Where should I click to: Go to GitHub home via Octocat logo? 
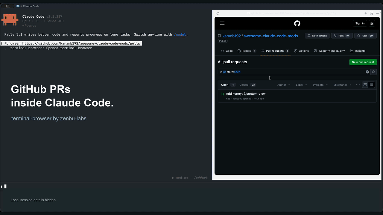tap(297, 23)
